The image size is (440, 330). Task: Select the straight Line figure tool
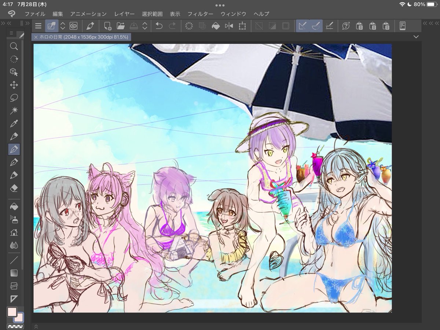14,260
